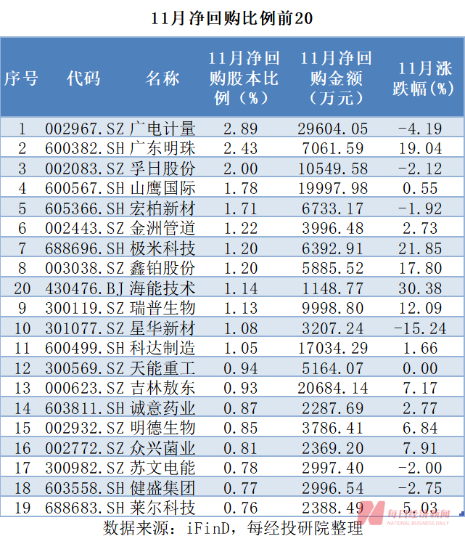Select stock code 002967.SZ
The width and height of the screenshot is (465, 544).
pyautogui.click(x=85, y=129)
